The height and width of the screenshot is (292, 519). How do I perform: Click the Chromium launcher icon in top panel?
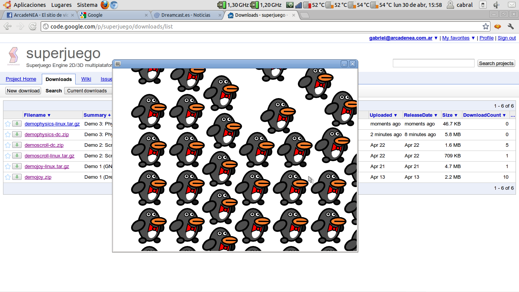114,5
